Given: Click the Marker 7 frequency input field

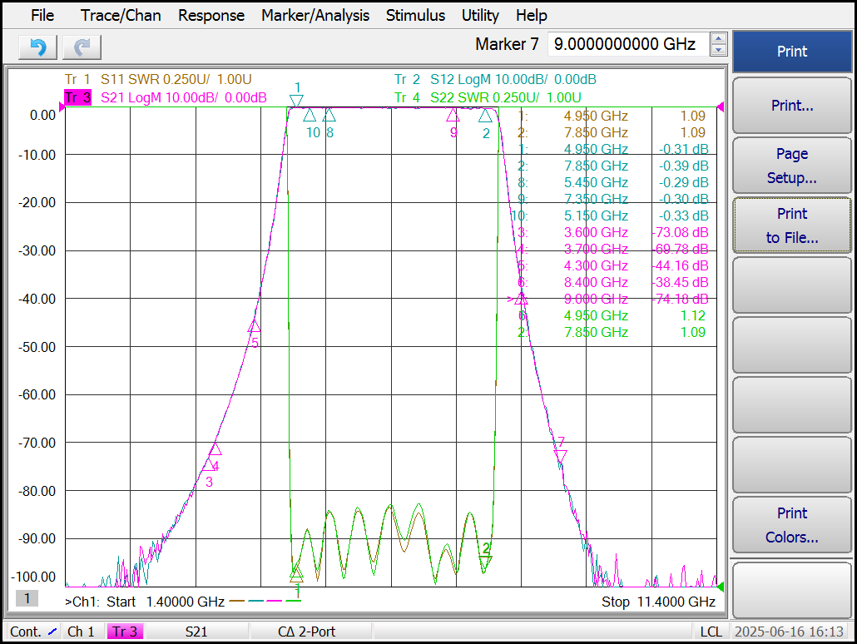Looking at the screenshot, I should point(628,44).
